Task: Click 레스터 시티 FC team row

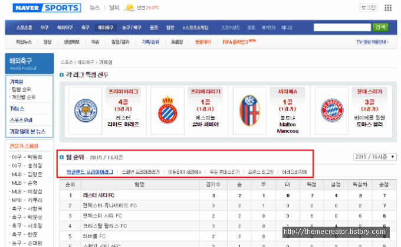Action: [x=228, y=195]
